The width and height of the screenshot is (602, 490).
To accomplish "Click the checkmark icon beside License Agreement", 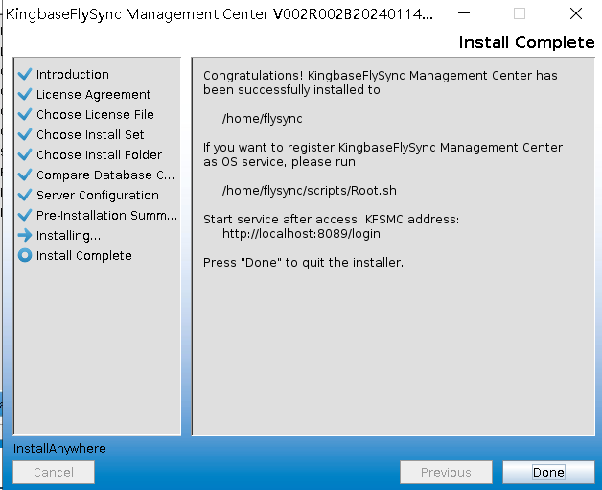I will coord(25,94).
